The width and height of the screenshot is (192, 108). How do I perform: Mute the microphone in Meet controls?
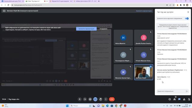(79, 99)
